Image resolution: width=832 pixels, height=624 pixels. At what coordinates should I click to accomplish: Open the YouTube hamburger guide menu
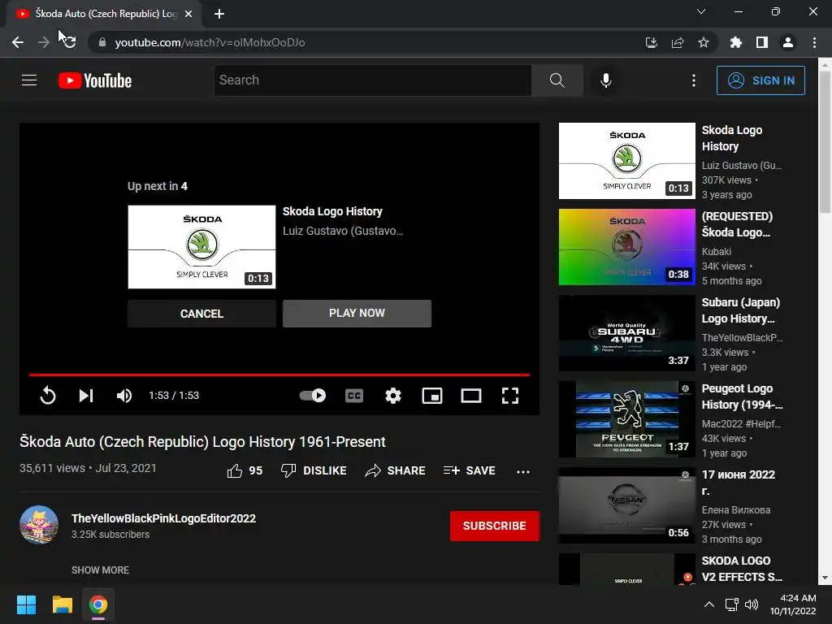(29, 80)
